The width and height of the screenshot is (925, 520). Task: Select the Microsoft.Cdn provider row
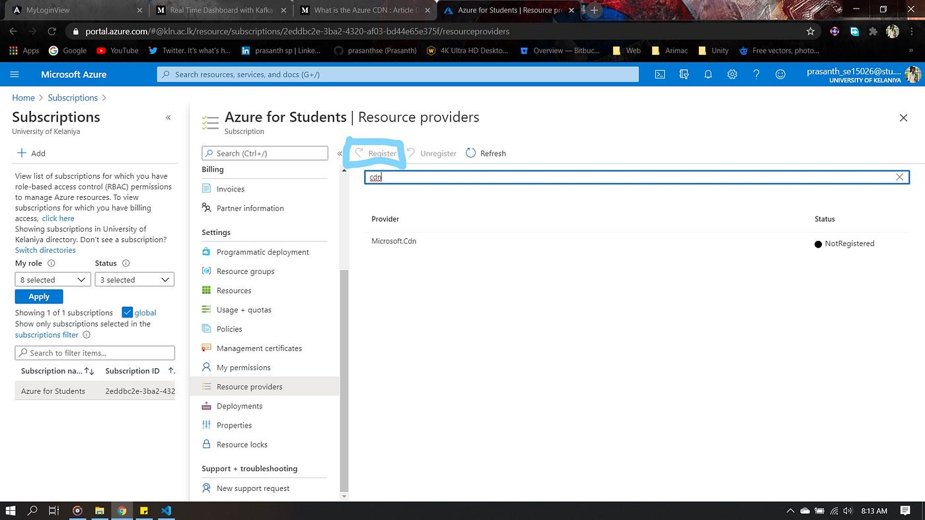(x=637, y=242)
